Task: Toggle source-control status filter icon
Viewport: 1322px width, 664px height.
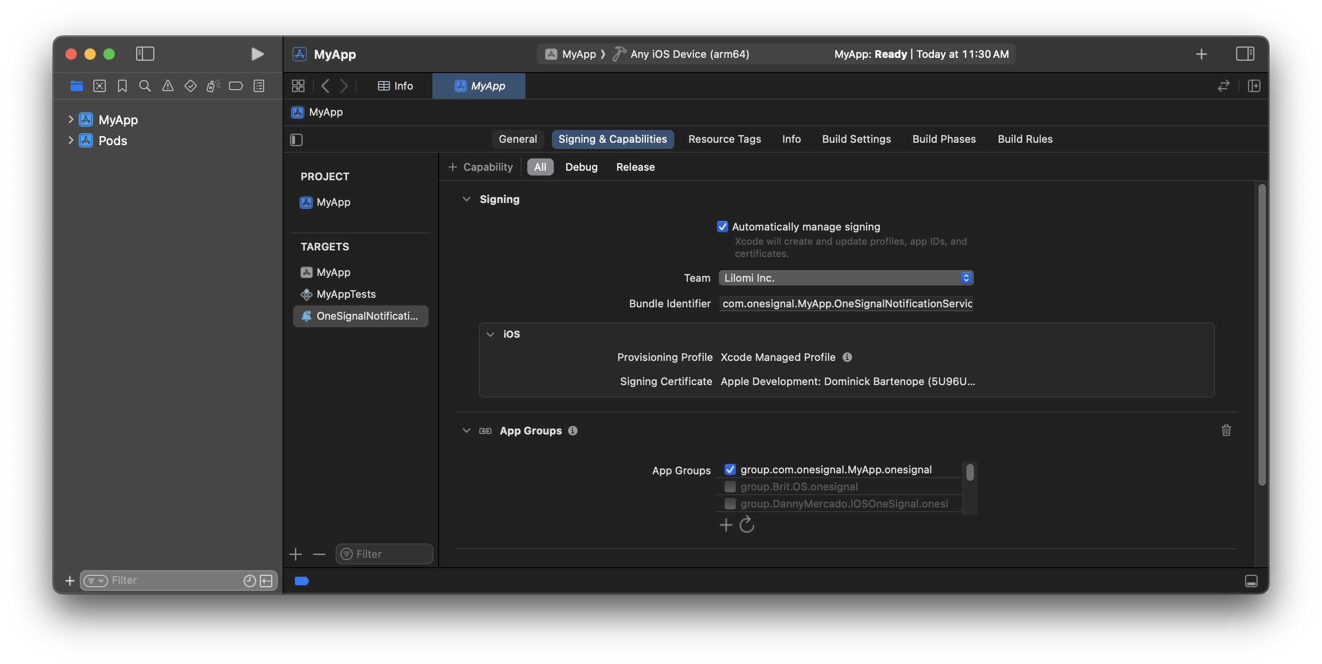Action: click(266, 581)
